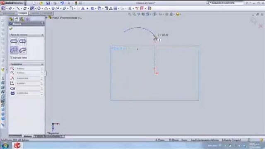265x149 pixels.
Task: Click the last parameter field in Parámetros
Action: pyautogui.click(x=28, y=93)
